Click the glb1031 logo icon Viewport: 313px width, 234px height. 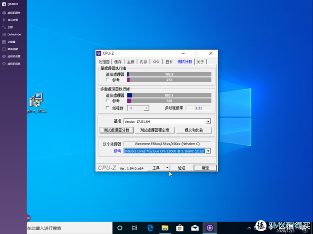[x=4, y=4]
